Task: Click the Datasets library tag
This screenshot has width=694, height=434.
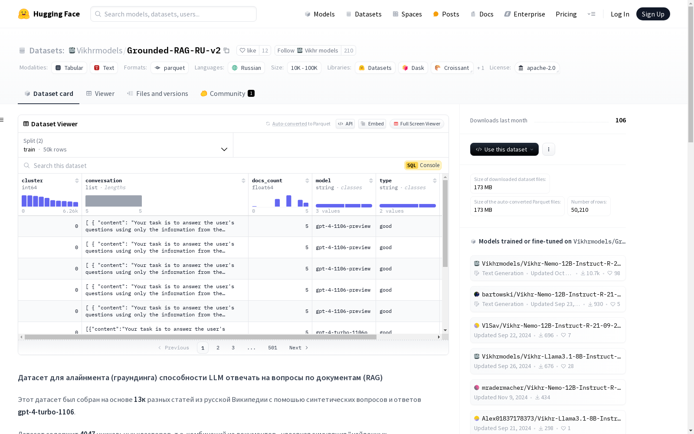Action: tap(375, 68)
